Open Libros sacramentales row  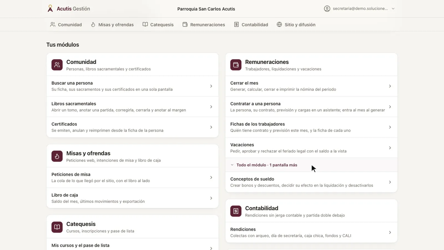tap(132, 107)
